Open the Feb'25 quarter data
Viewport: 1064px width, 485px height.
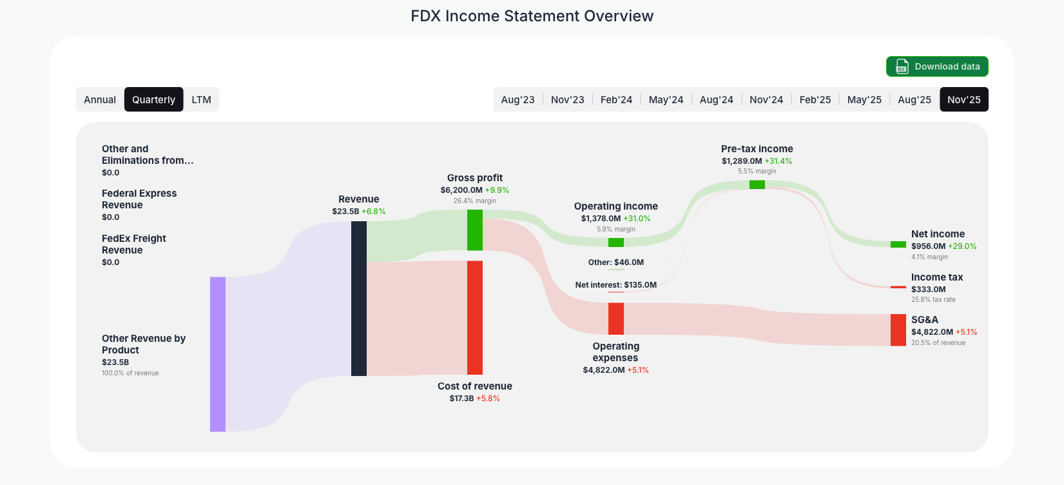pos(815,99)
